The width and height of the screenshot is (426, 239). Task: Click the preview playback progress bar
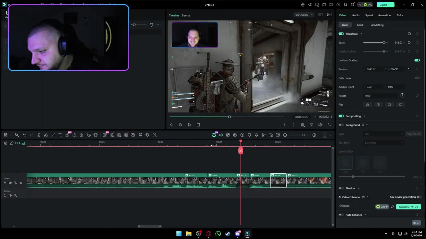pos(226,117)
